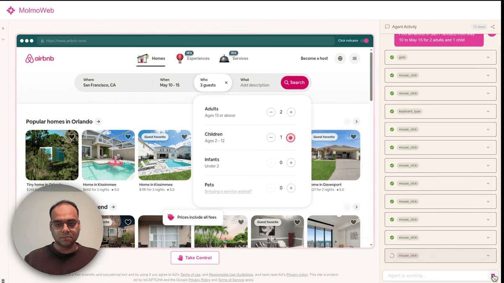This screenshot has width=504, height=283.
Task: Switch to the Experiences tab
Action: pyautogui.click(x=193, y=58)
